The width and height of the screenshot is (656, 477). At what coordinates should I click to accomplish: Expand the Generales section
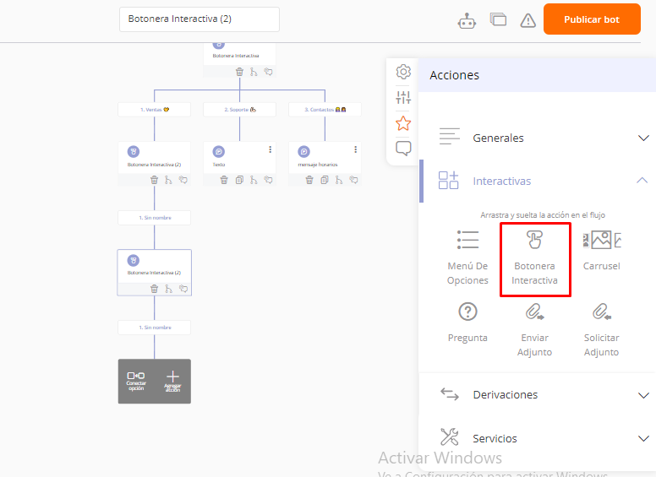(642, 138)
